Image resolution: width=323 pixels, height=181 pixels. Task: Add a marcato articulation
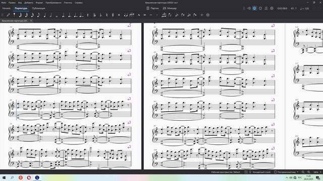[139, 15]
